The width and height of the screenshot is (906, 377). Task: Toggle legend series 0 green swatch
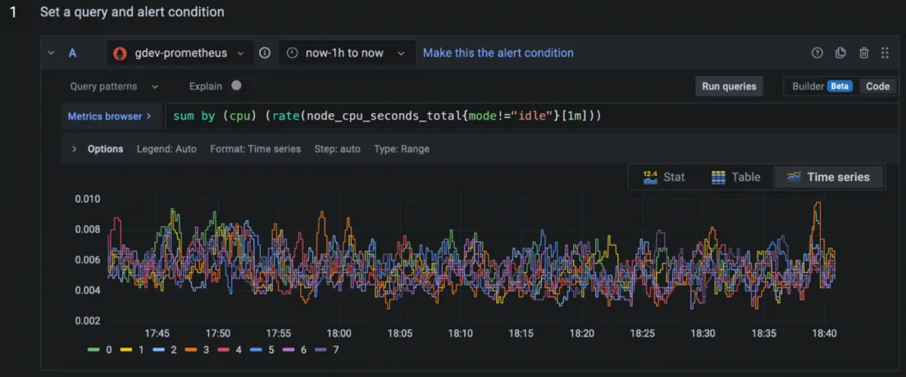(93, 350)
